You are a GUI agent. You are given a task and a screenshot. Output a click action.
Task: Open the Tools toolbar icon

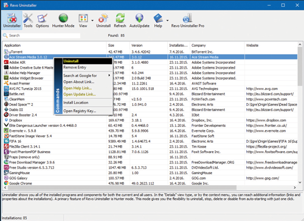[x=28, y=20]
